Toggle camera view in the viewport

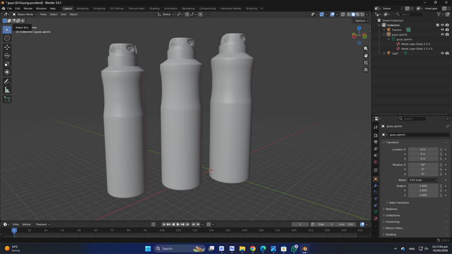(x=365, y=63)
